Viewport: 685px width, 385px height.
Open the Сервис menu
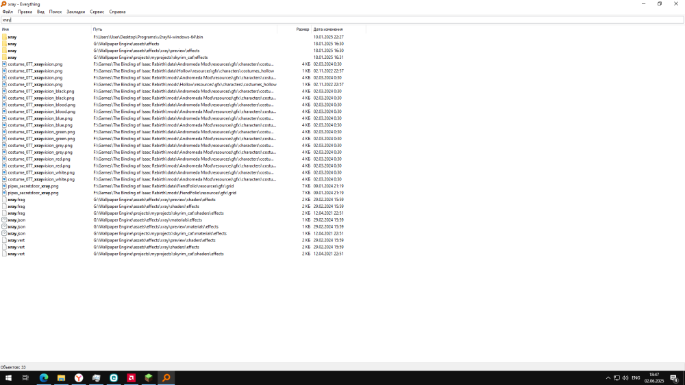coord(97,12)
